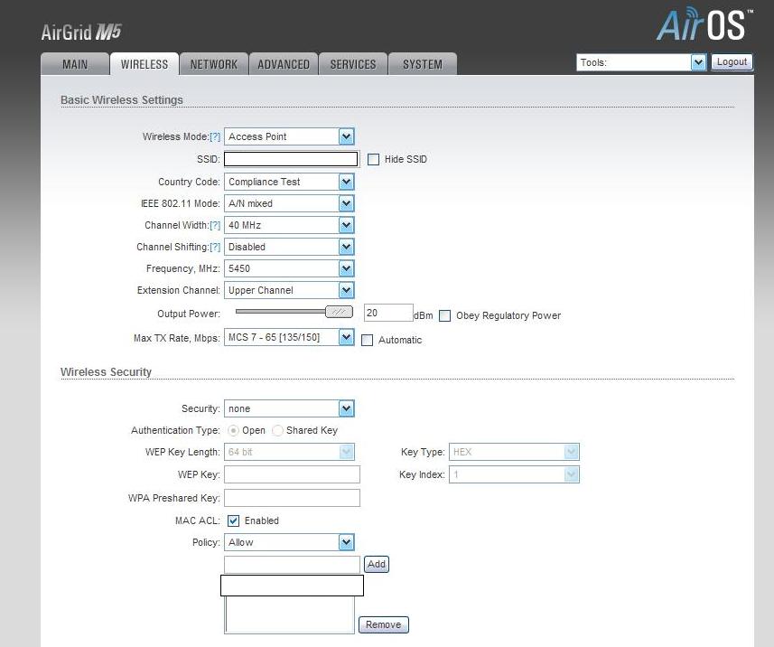The image size is (774, 647).
Task: Open the Channel Shifting dropdown
Action: coord(289,247)
